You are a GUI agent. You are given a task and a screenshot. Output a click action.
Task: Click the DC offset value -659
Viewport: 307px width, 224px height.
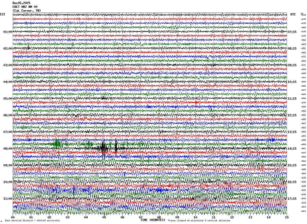(x=303, y=144)
